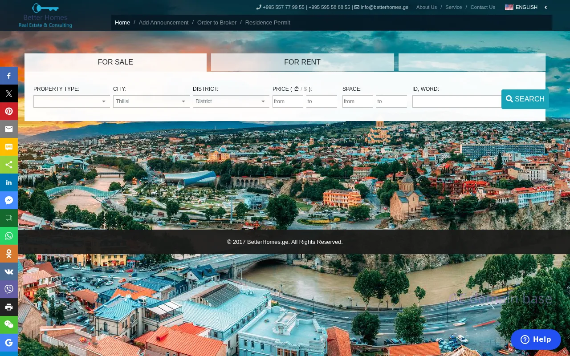Select the Georgian lari currency symbol
Screen dimensions: 570x356
pos(297,89)
